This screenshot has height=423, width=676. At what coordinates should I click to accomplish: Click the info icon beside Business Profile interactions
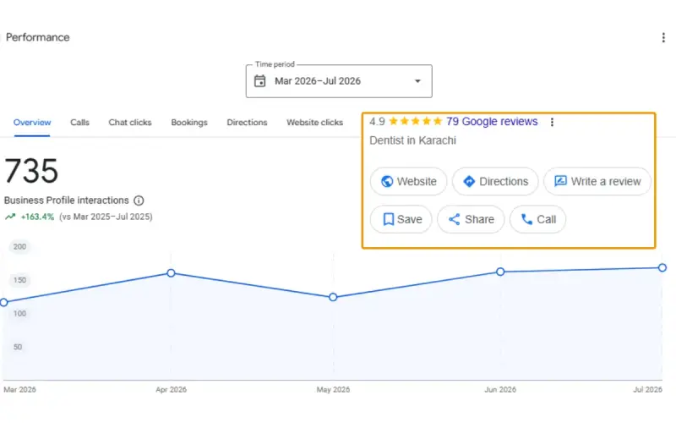tap(139, 201)
